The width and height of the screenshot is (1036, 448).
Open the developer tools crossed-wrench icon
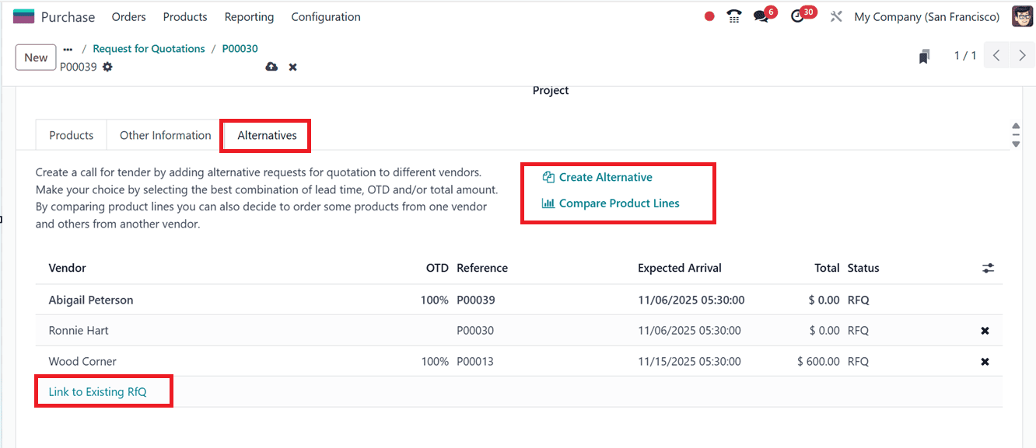(836, 16)
